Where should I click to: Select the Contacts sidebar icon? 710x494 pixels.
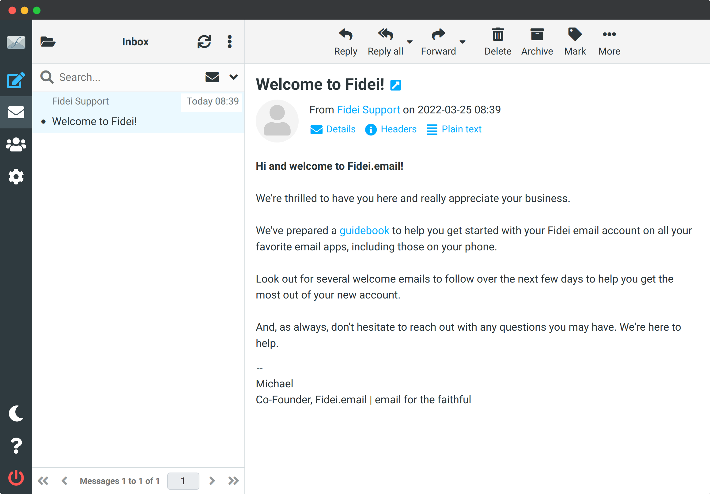(x=16, y=144)
